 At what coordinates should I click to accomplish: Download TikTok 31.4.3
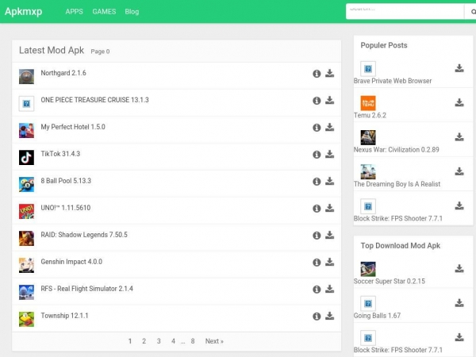tap(330, 155)
